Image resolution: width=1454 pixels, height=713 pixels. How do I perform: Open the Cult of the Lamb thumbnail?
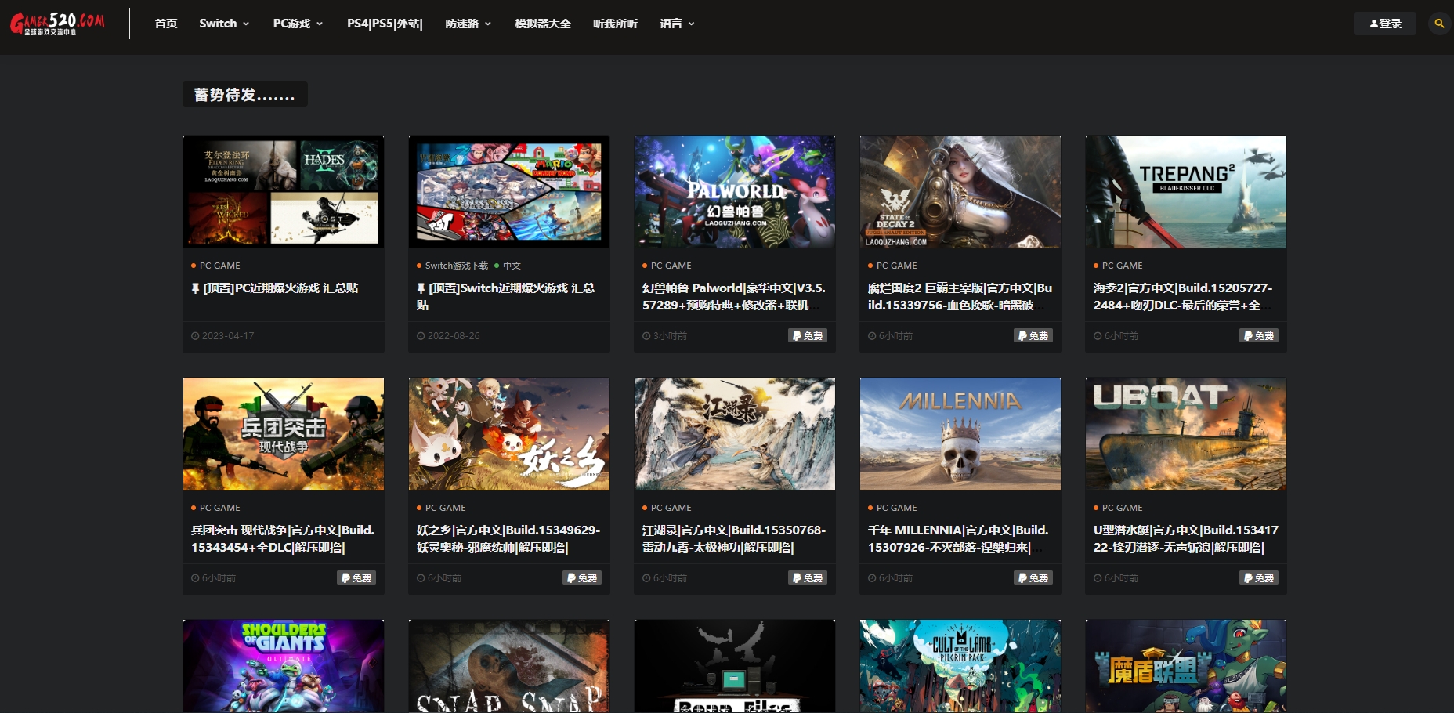960,666
